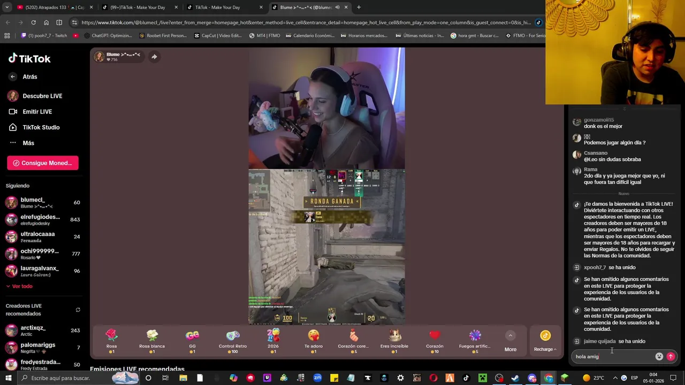Open the Recharge coins menu
This screenshot has height=385, width=685.
click(545, 341)
